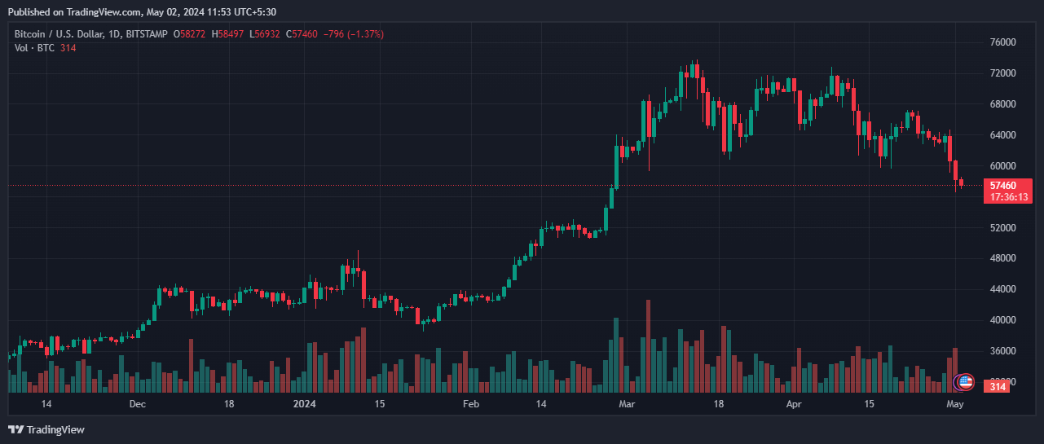Click the 76000 price axis label

coord(1002,42)
